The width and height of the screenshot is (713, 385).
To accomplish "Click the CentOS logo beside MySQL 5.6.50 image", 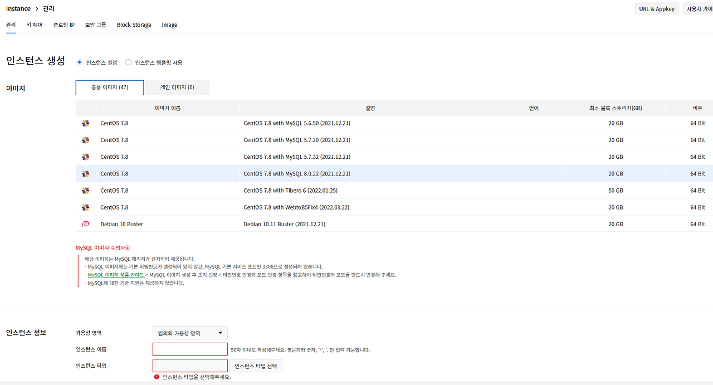I will [85, 123].
